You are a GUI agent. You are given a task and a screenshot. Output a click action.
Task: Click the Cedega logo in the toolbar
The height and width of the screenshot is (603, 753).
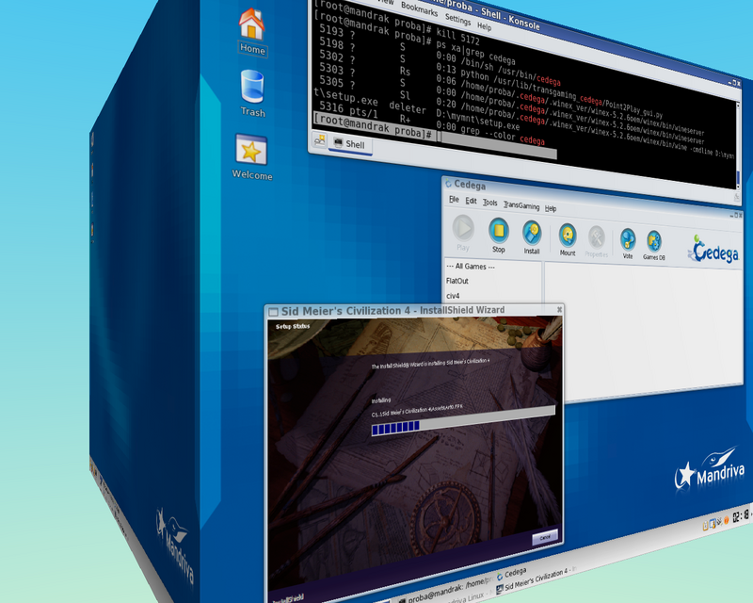tap(714, 249)
